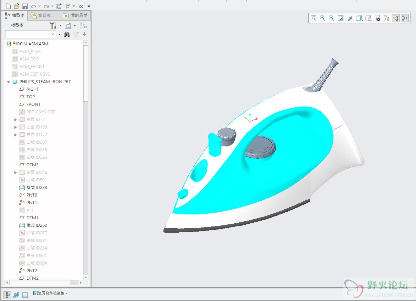Open a file using the folder icon

16,6
